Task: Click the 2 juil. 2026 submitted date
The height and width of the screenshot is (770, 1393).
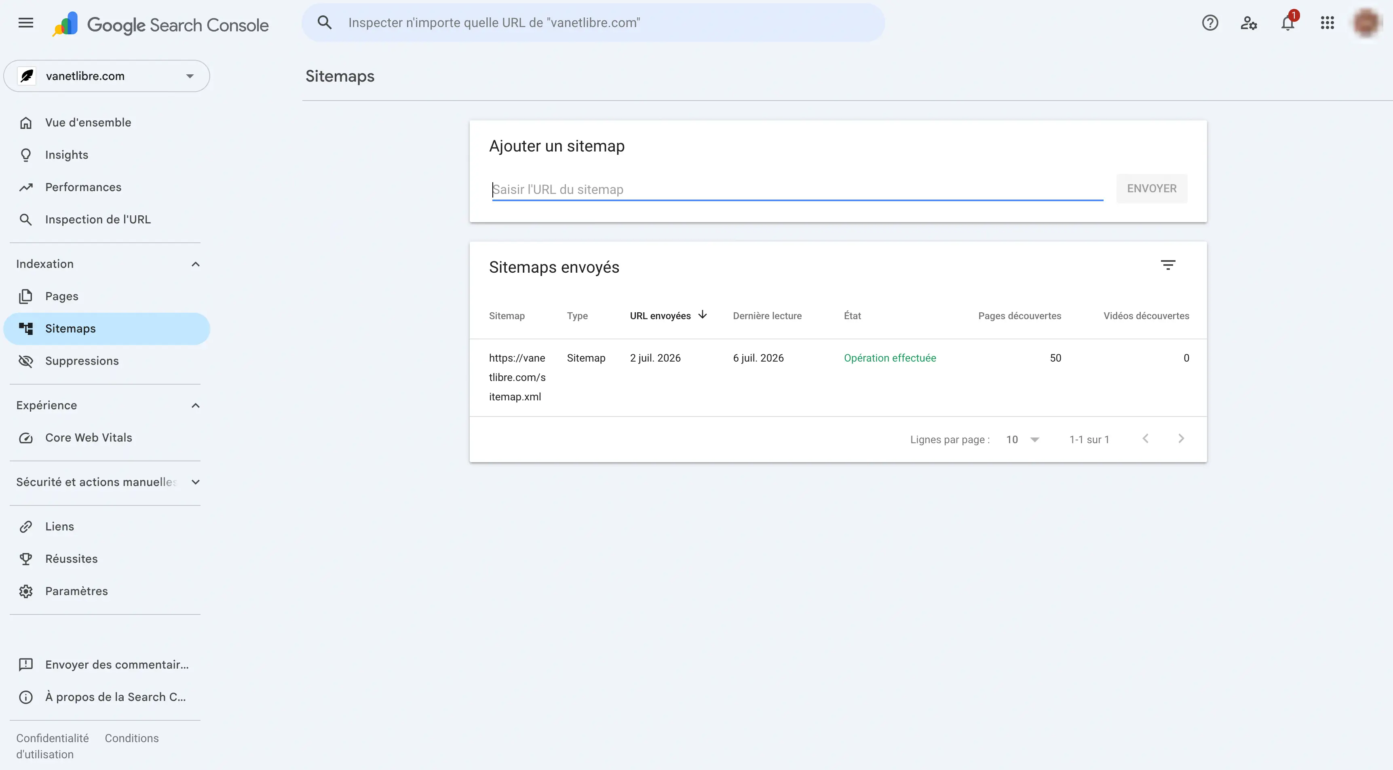Action: tap(655, 358)
